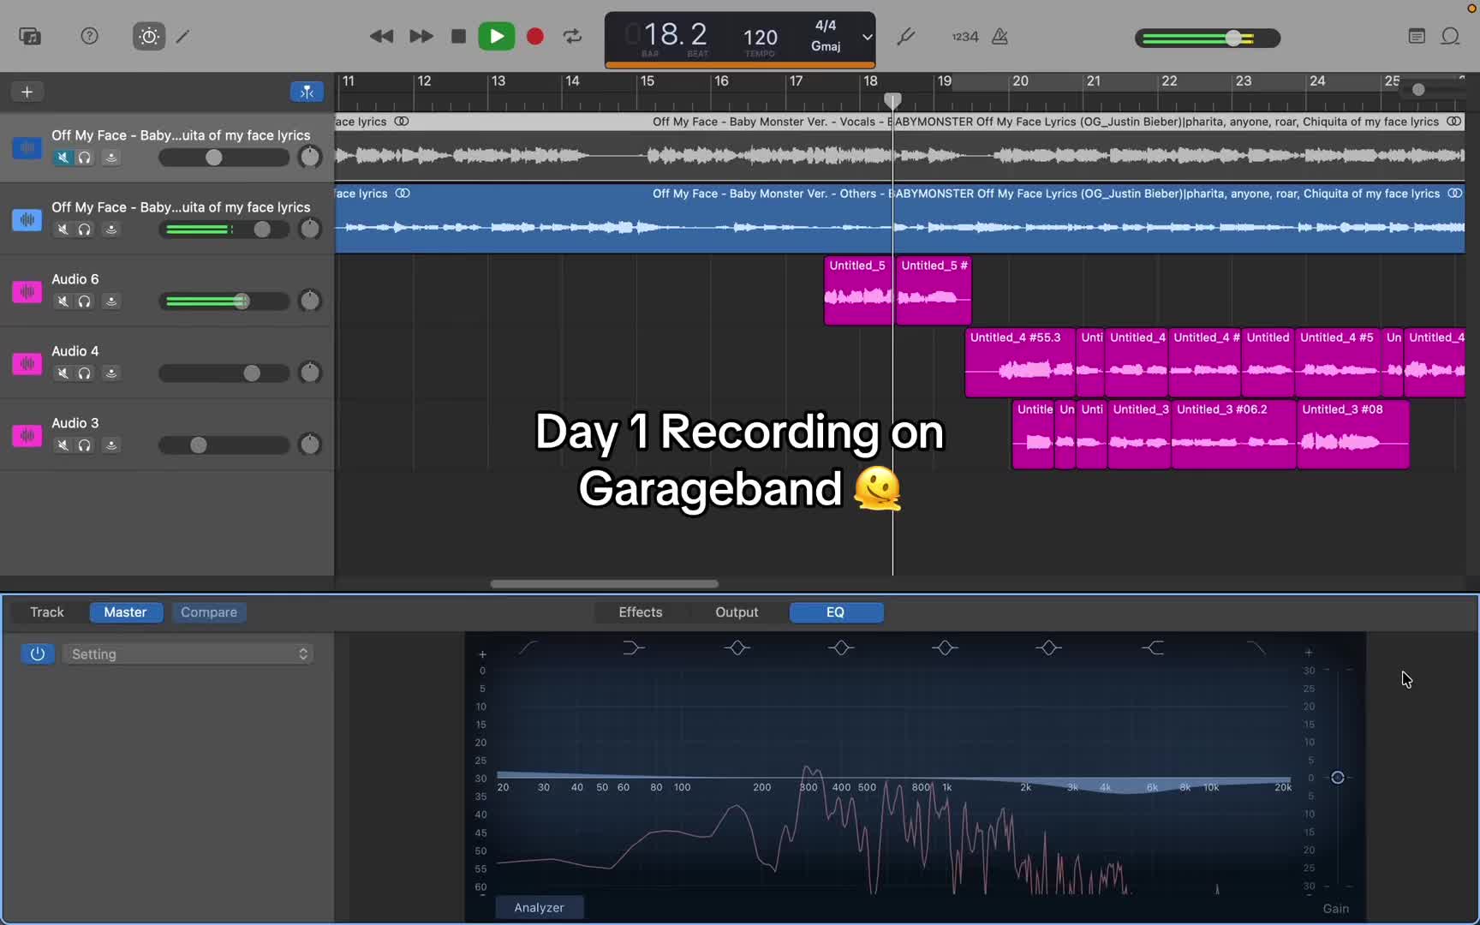The height and width of the screenshot is (925, 1480).
Task: Click the Fast Forward transport button
Action: pos(421,36)
